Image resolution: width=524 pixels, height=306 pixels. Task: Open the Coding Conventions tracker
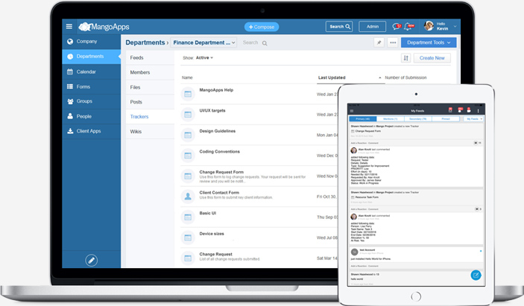click(220, 151)
